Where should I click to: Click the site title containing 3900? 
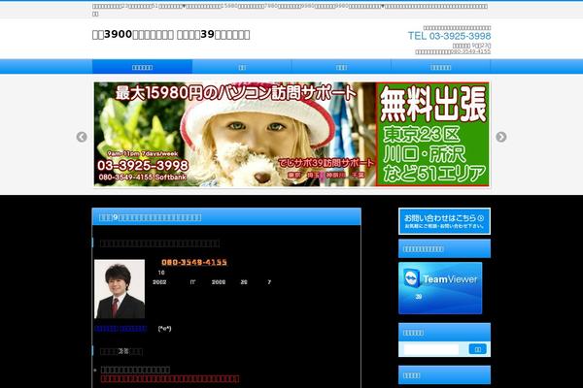click(x=171, y=35)
